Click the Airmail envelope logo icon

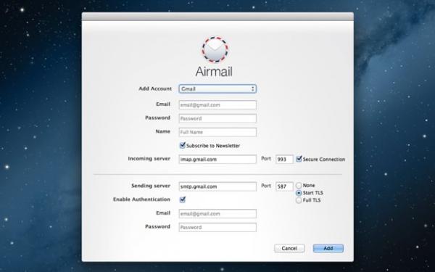[x=215, y=49]
